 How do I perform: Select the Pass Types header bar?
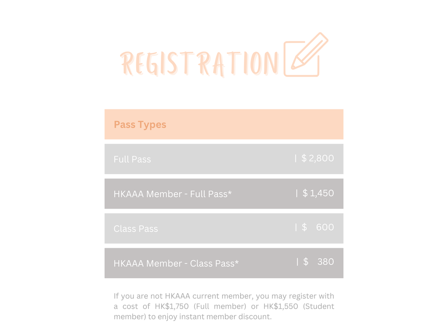point(224,124)
